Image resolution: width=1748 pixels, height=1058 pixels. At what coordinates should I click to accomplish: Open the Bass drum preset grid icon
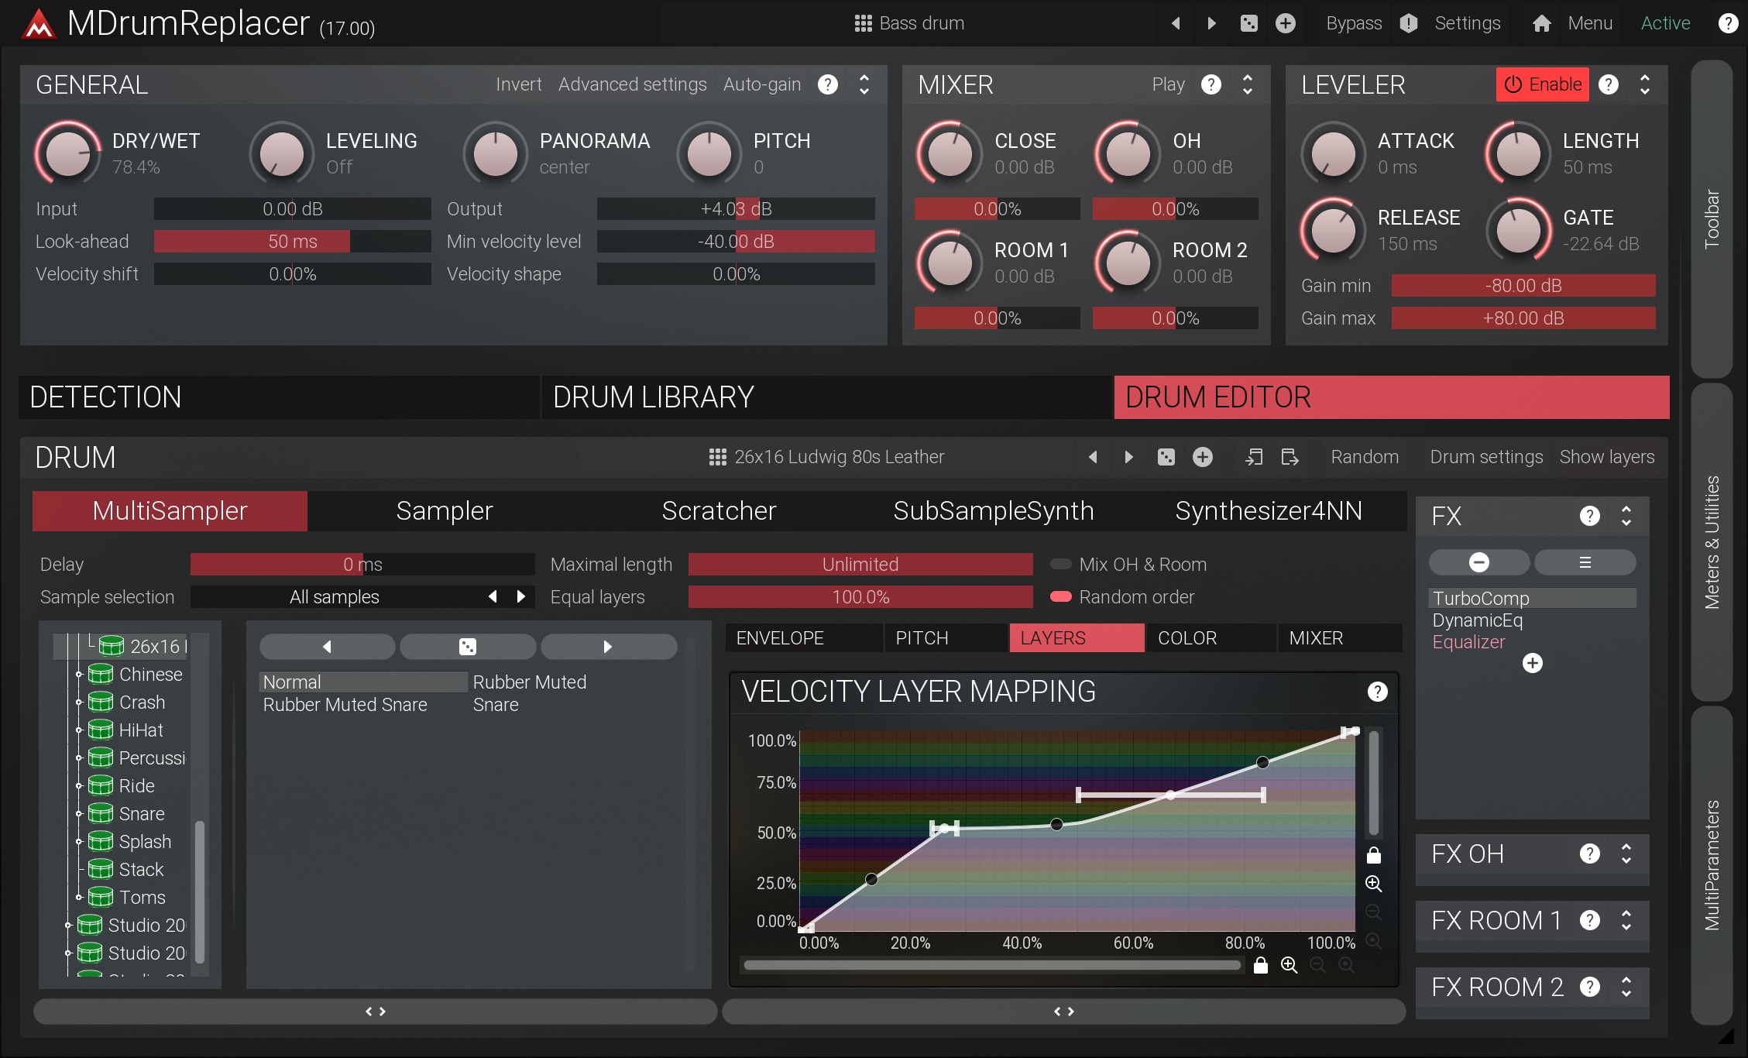(x=863, y=23)
